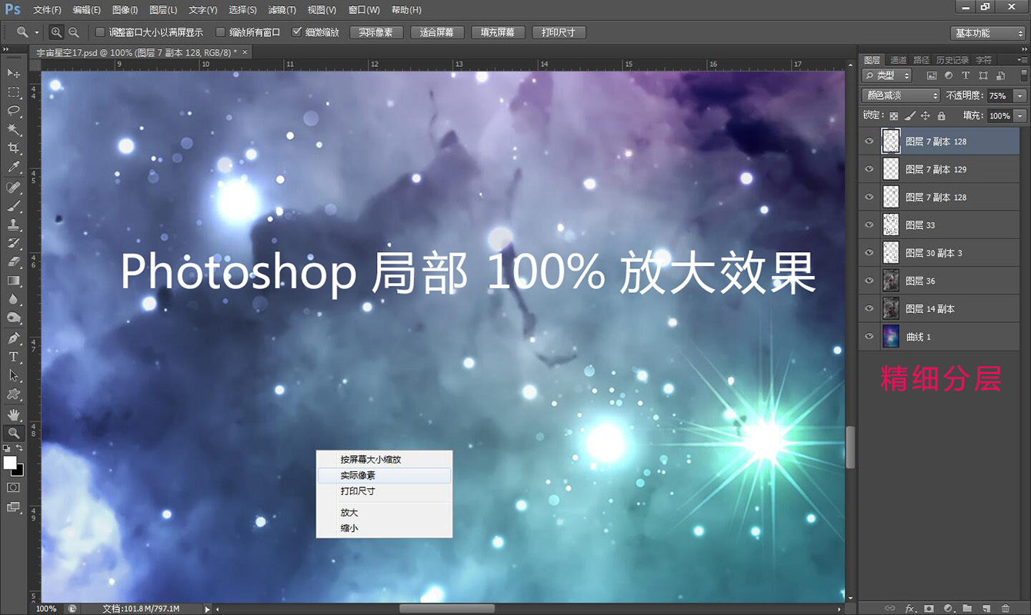The width and height of the screenshot is (1031, 615).
Task: Select the Magic Wand tool
Action: (x=13, y=129)
